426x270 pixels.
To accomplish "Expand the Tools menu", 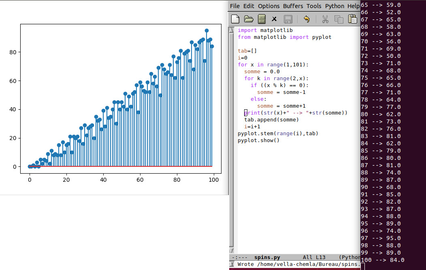I will [314, 6].
